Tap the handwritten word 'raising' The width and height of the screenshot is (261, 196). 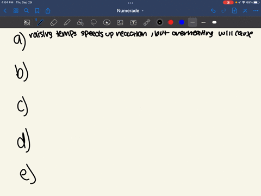pos(41,34)
